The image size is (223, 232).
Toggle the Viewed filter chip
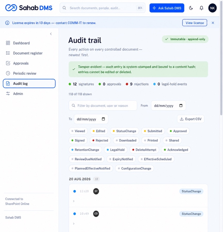click(78, 131)
